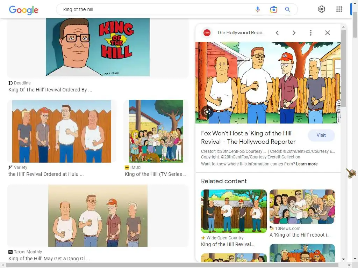Click the 10News.com source icon
The width and height of the screenshot is (358, 268).
tap(271, 228)
